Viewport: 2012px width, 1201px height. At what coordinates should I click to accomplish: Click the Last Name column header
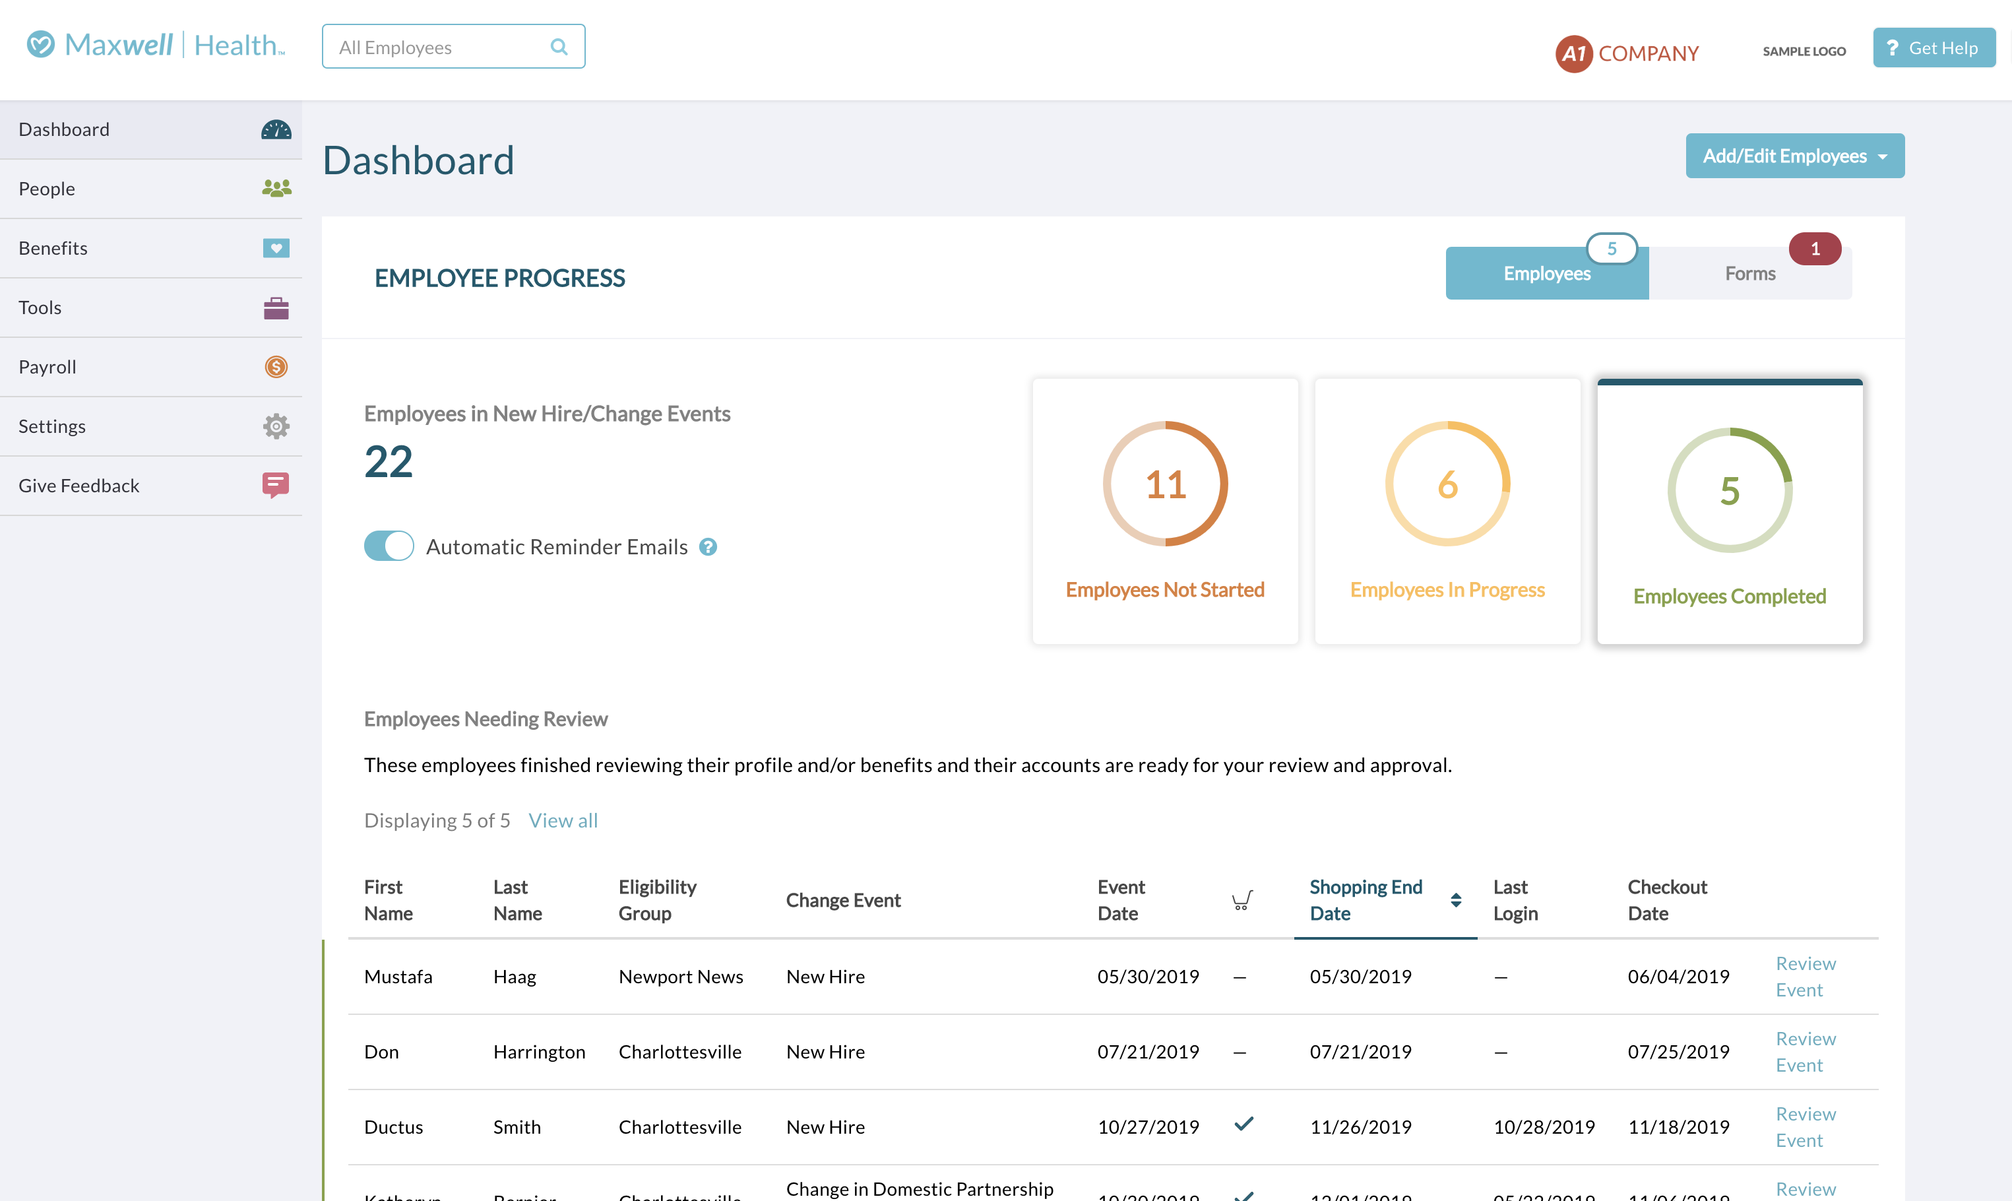click(x=518, y=900)
